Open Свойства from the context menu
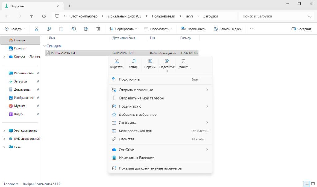 click(x=160, y=139)
